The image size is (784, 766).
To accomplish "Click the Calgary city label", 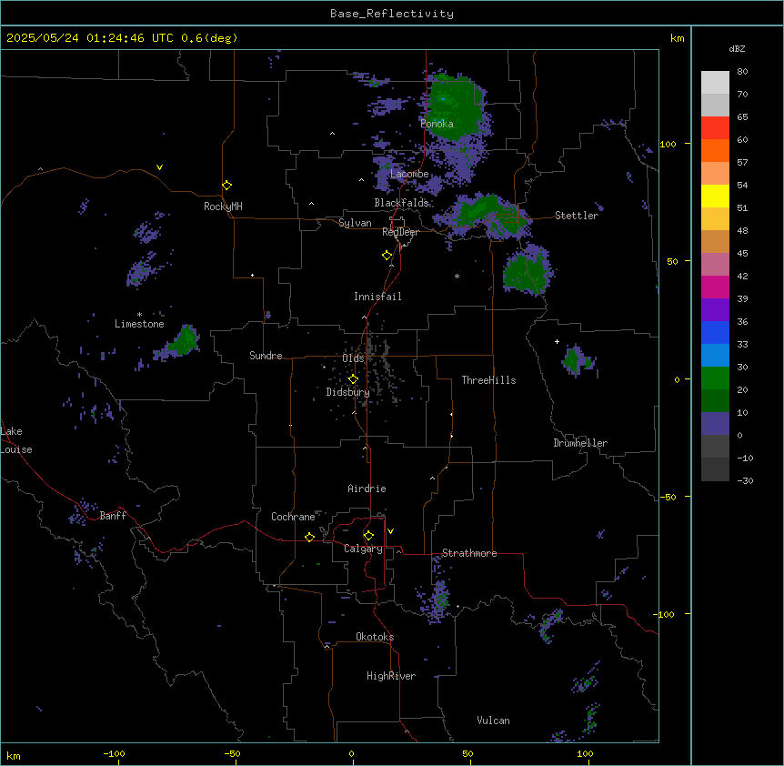I will (364, 549).
